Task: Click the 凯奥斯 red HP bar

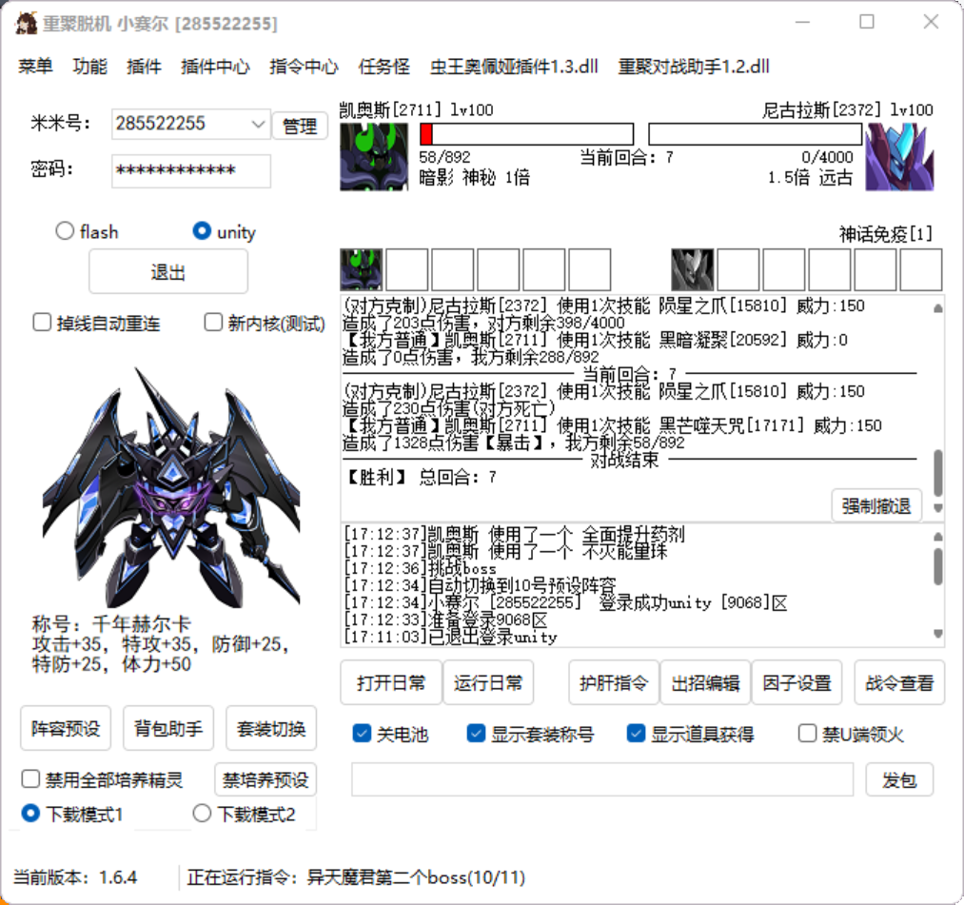Action: tap(526, 134)
